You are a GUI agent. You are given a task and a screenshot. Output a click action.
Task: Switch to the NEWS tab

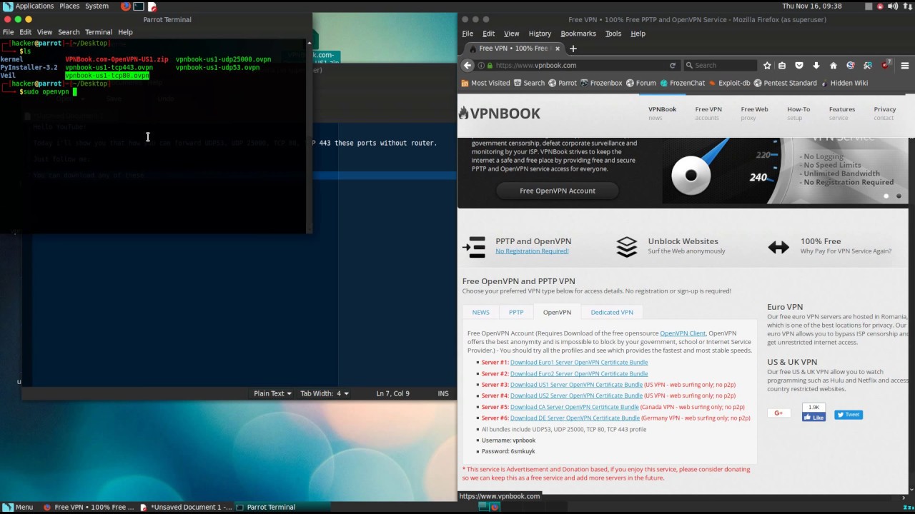[x=480, y=312]
